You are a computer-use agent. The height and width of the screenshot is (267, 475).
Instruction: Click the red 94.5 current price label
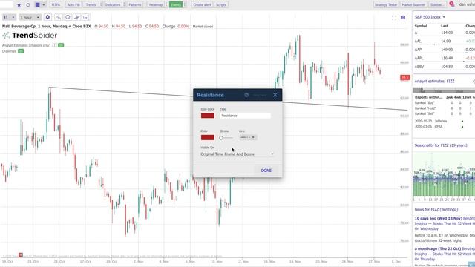(405, 77)
